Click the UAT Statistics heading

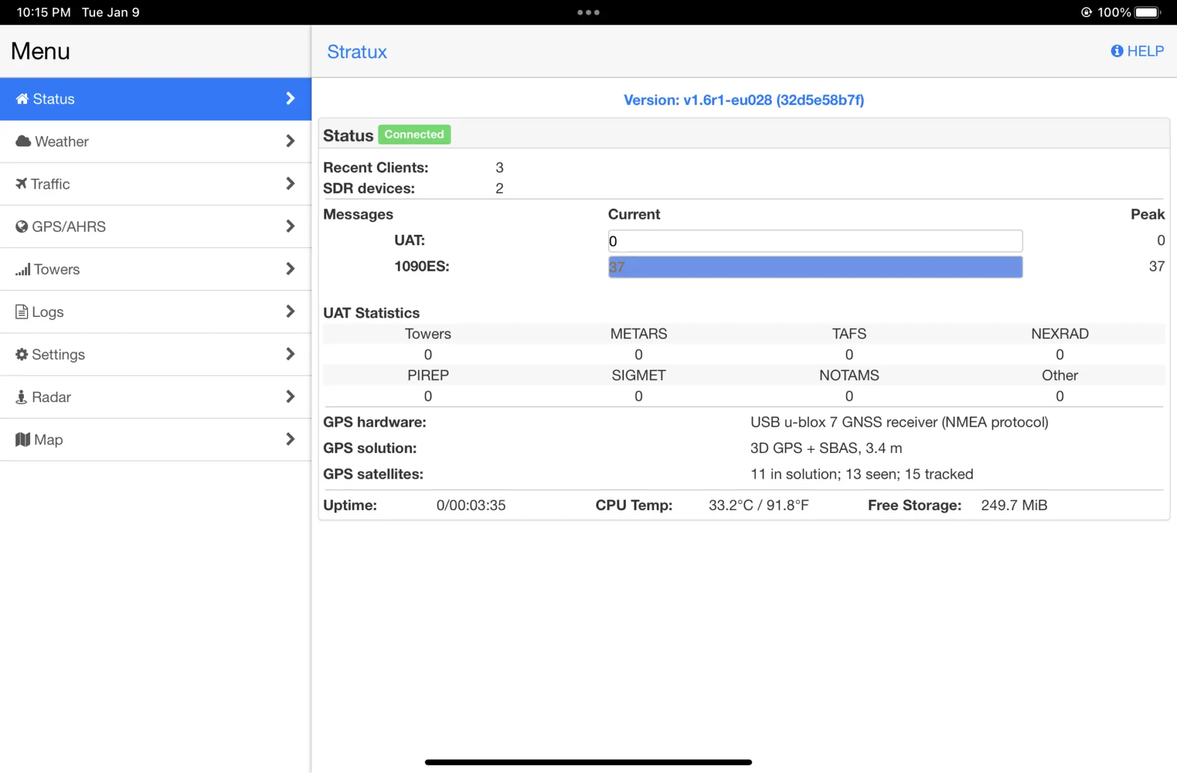tap(371, 313)
